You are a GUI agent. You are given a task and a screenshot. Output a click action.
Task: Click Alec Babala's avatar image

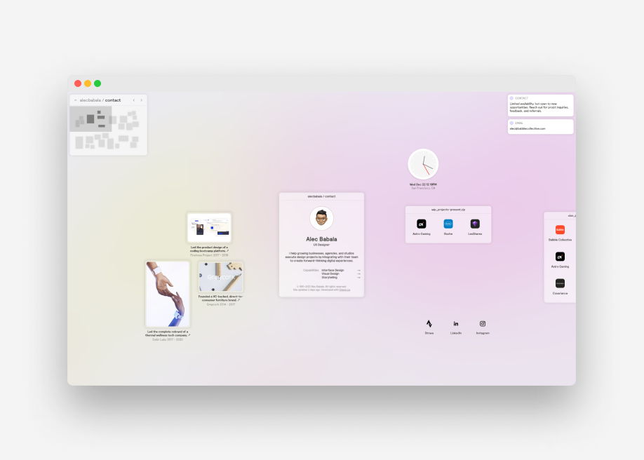[x=321, y=218]
